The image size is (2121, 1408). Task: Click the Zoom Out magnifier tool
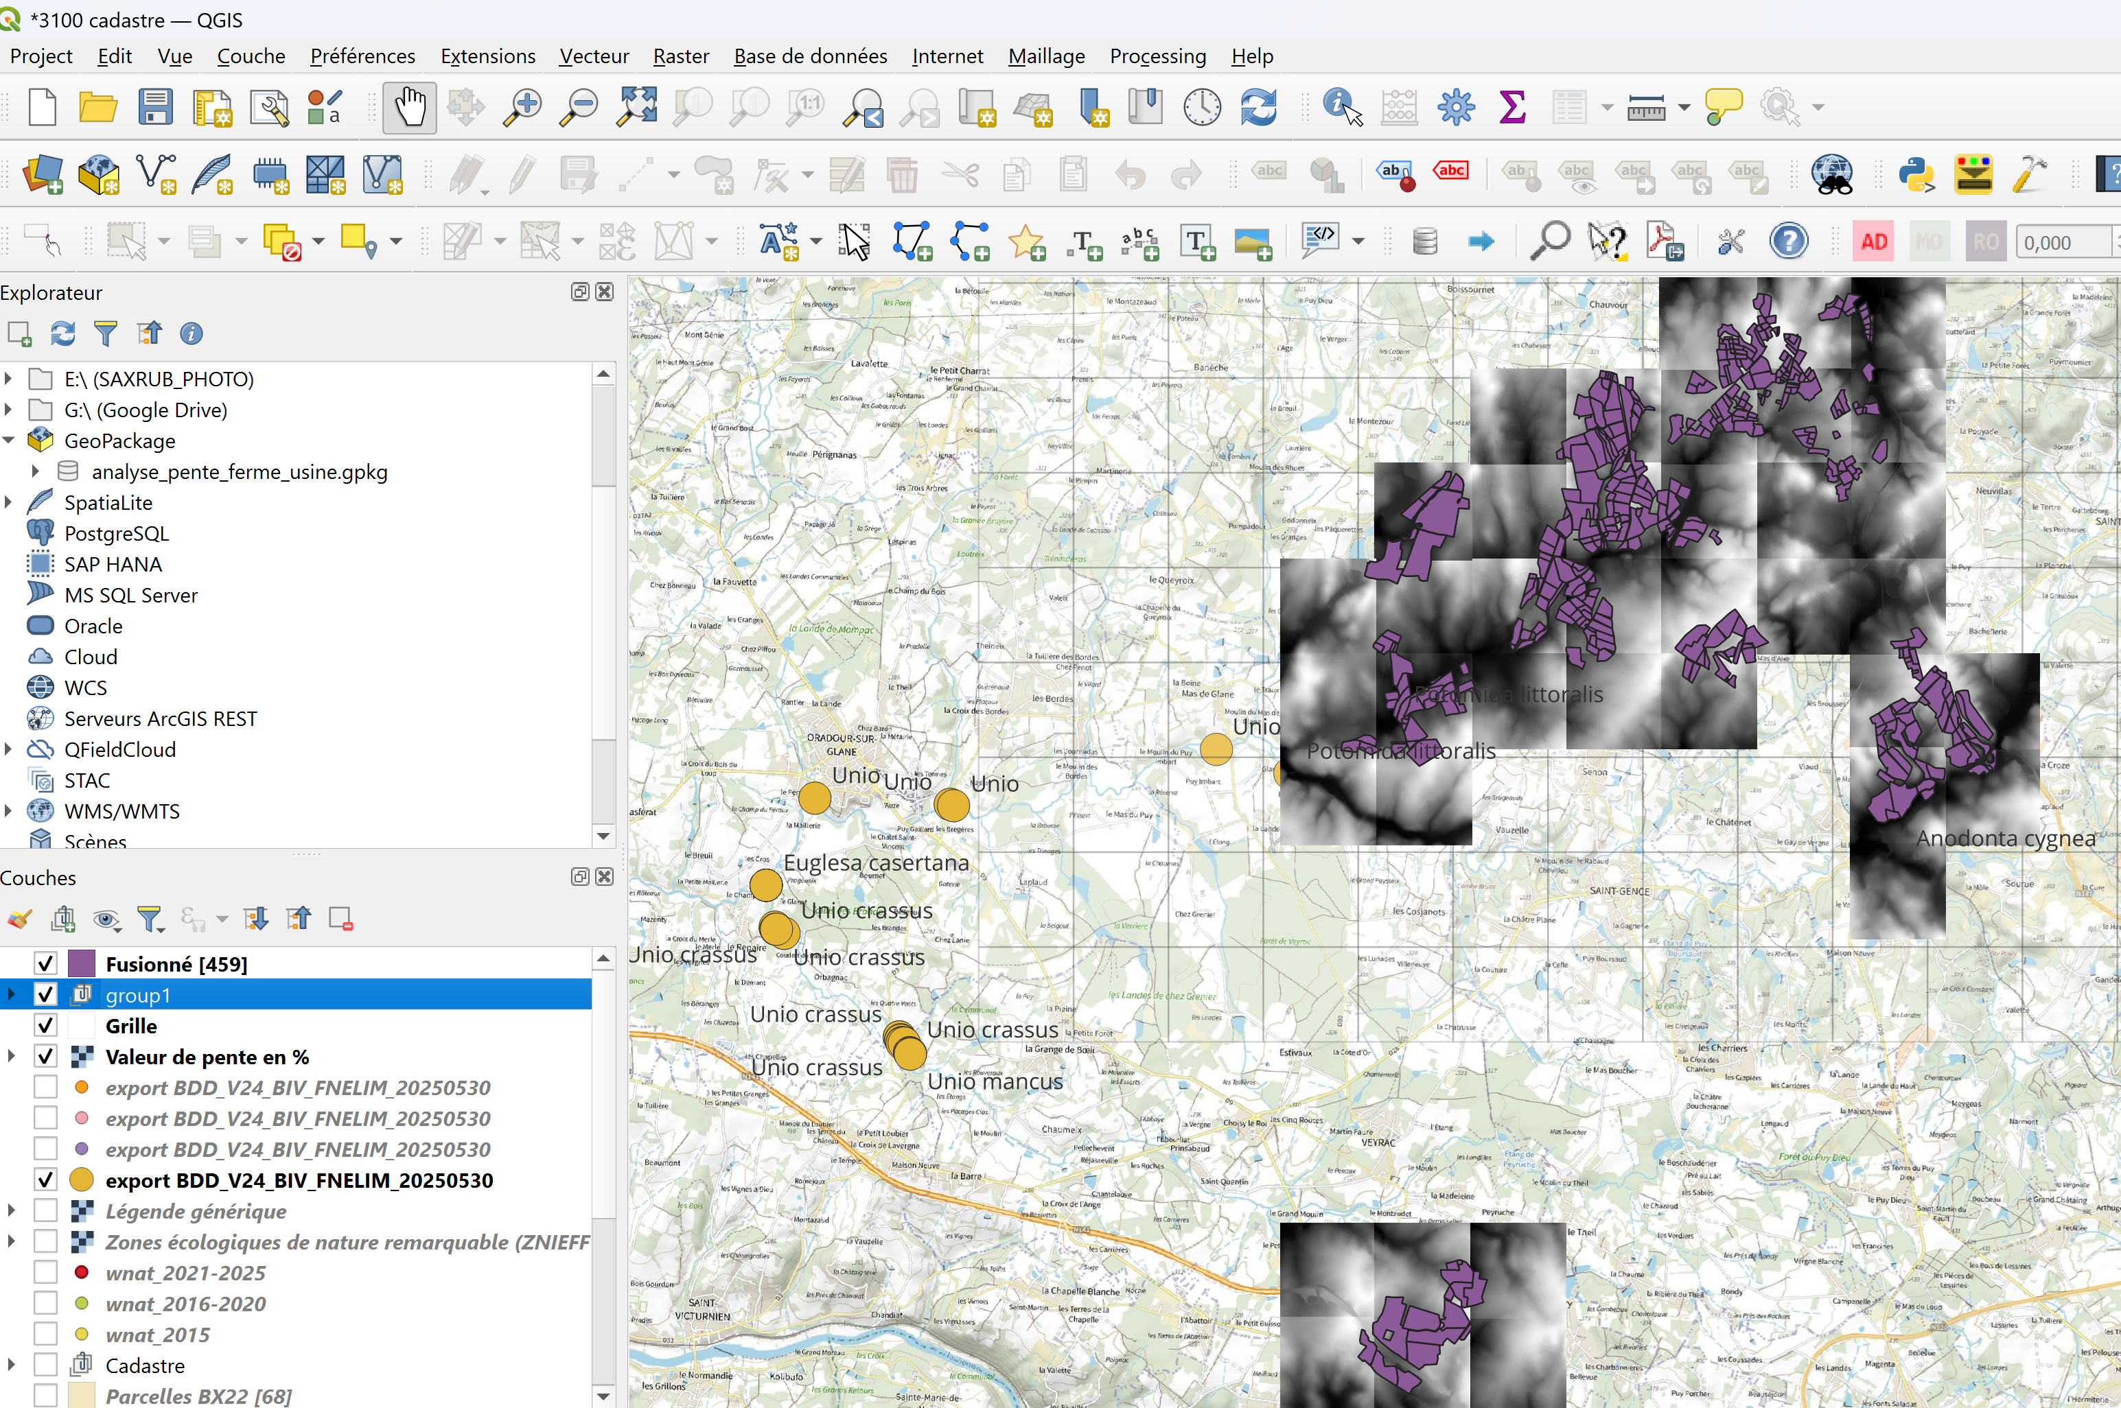tap(579, 107)
